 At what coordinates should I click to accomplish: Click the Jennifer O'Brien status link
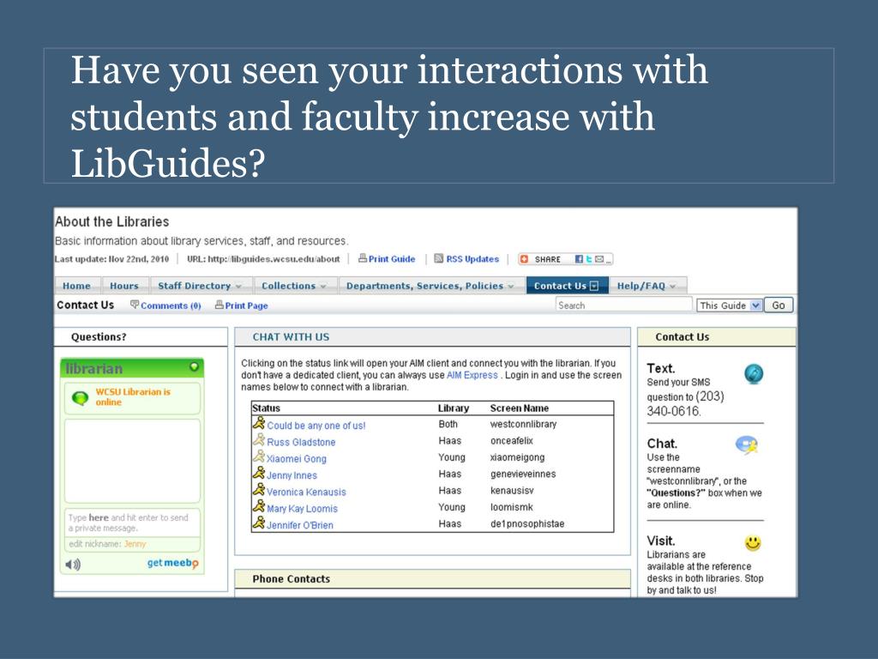pos(300,525)
